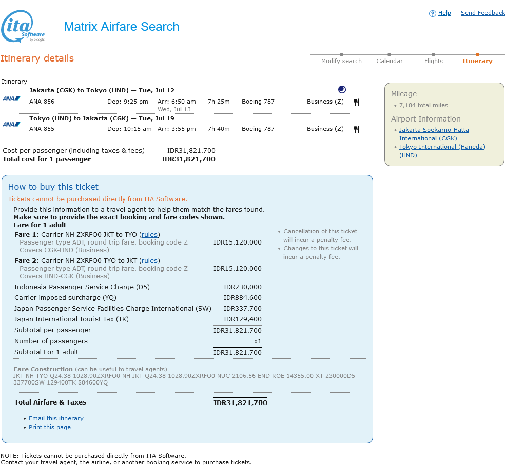Click arrival time 6:50 am
The height and width of the screenshot is (465, 505).
[x=177, y=102]
